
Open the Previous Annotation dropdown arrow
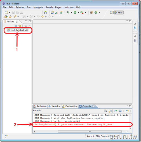click(35, 16)
